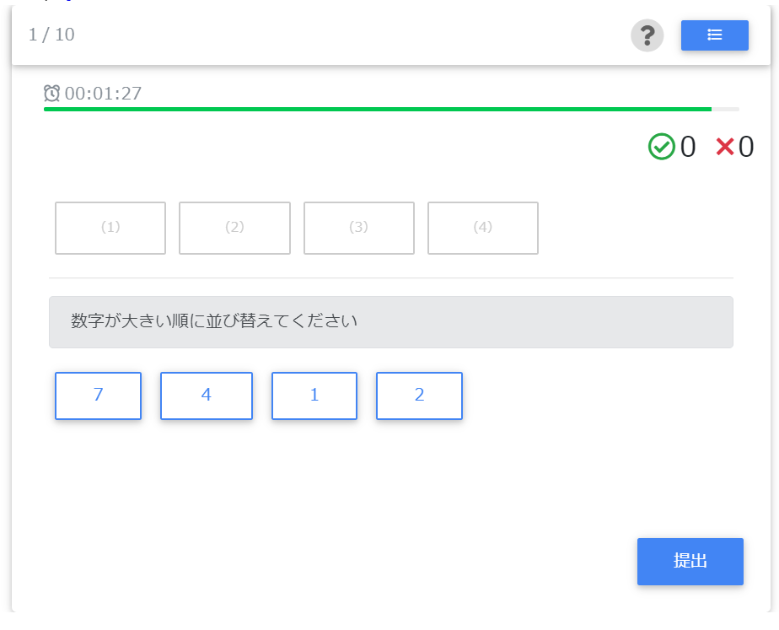Select the number 7 tile
779x630 pixels.
coord(99,396)
